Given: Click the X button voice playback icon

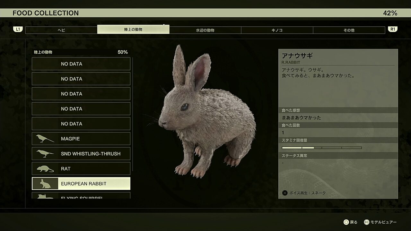Looking at the screenshot, I should click(284, 193).
